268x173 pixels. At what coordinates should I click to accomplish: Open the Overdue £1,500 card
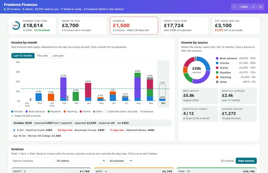pyautogui.click(x=134, y=26)
